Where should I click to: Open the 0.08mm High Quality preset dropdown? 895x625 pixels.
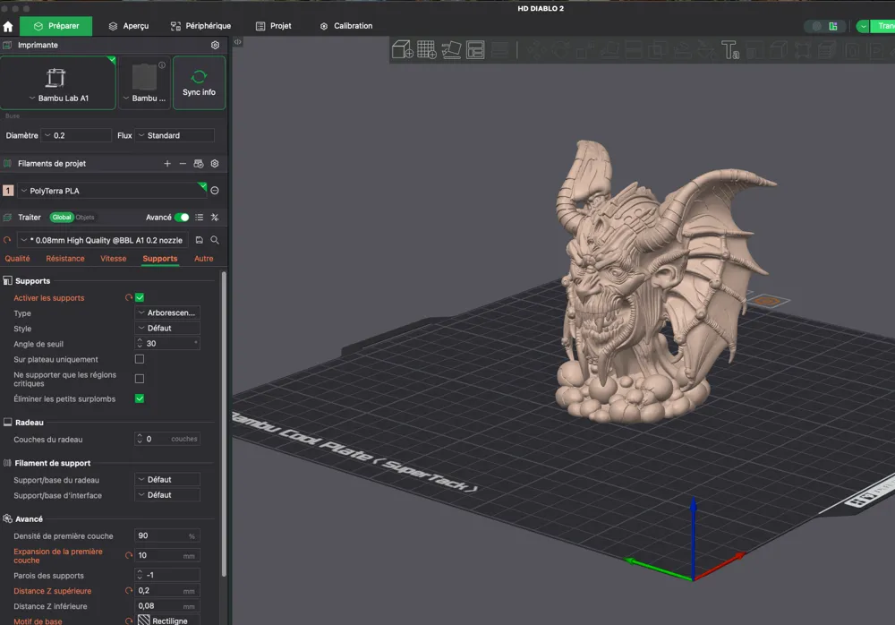(103, 240)
